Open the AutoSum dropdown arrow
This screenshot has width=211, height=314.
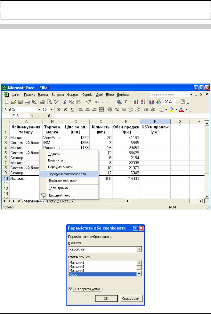tap(131, 102)
